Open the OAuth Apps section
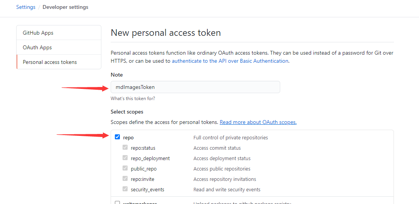Viewport: 419px width, 204px height. pyautogui.click(x=37, y=47)
